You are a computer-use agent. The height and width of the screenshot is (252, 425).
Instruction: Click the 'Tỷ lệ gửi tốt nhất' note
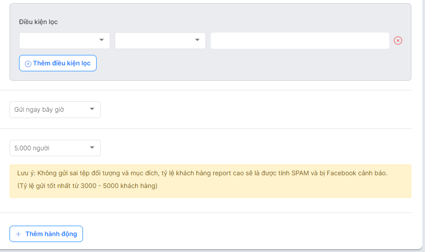[x=87, y=186]
